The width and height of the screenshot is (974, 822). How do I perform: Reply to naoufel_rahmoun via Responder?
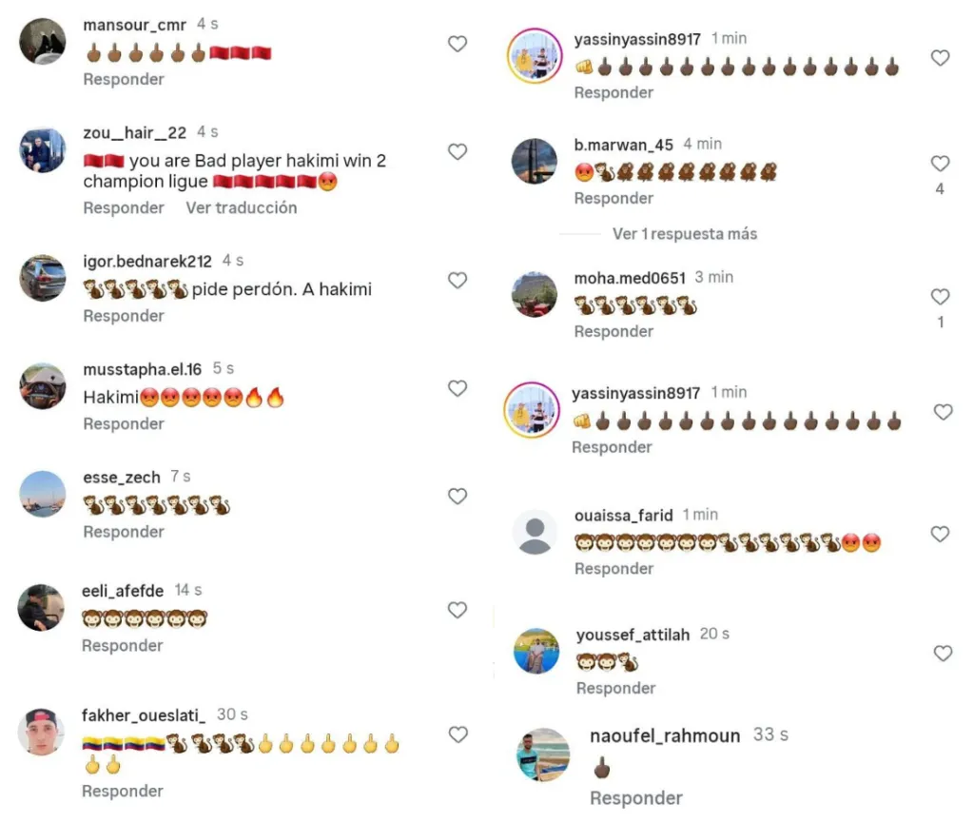(x=636, y=798)
